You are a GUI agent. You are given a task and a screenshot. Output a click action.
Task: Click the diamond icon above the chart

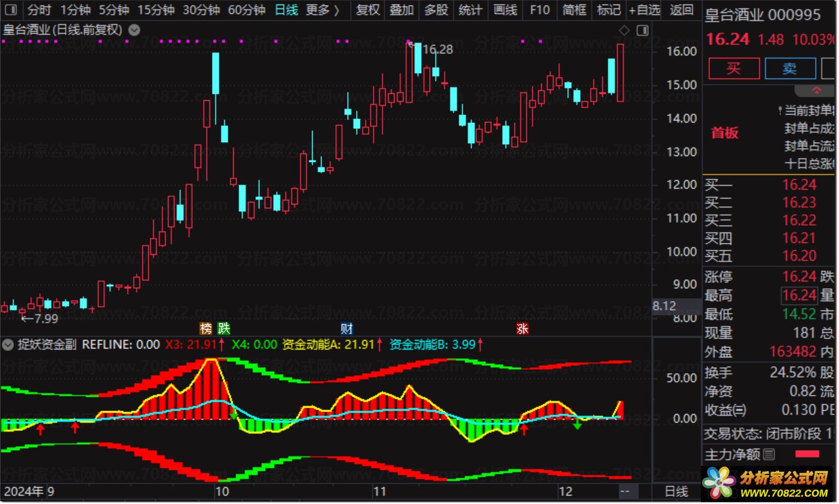coord(624,30)
